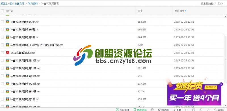Check the box for PPT讲义和源代码.rar
227x111 pixels.
pyautogui.click(x=2, y=45)
